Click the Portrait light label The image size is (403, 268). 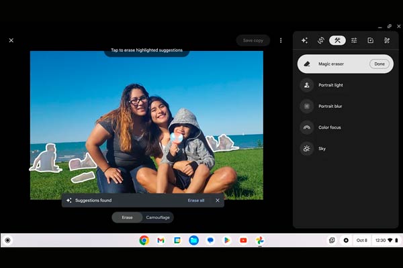point(330,85)
